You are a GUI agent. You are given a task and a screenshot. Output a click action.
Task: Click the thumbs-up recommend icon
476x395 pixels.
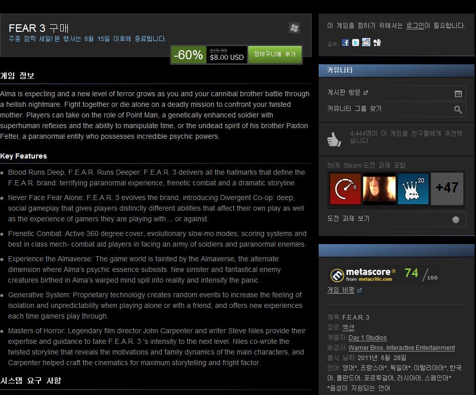(x=334, y=139)
